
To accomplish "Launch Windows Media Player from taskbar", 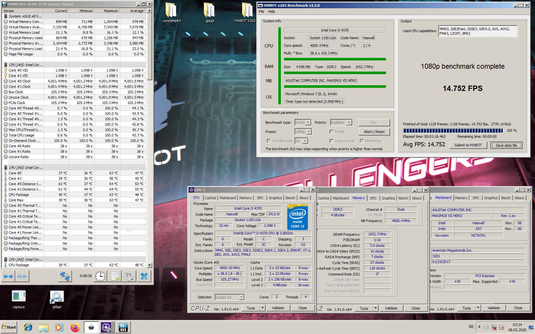I will click(59, 327).
